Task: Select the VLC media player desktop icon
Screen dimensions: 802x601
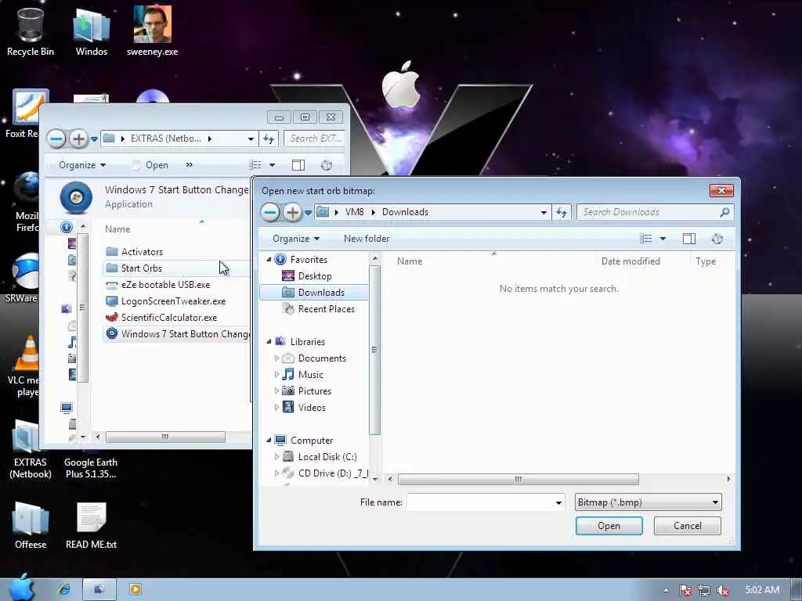Action: click(x=24, y=366)
